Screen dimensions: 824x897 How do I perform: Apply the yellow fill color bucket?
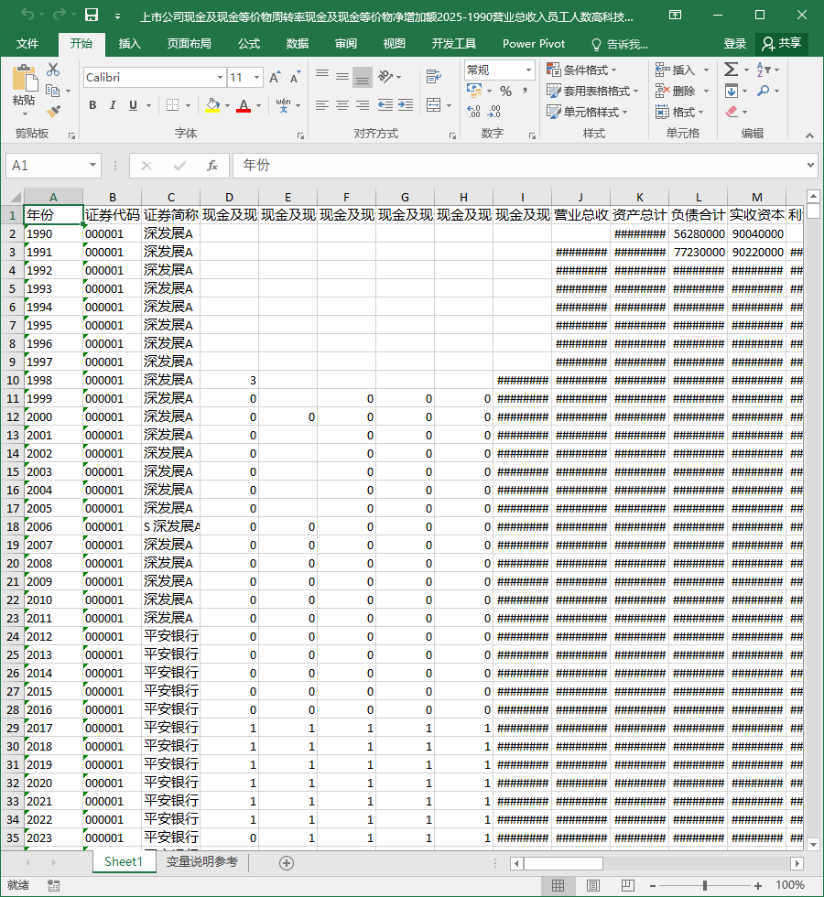[x=212, y=105]
